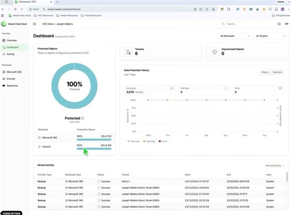Screen dimensions: 291x215
Task: Click the Tuesday data point on the chart
Action: click(264, 100)
